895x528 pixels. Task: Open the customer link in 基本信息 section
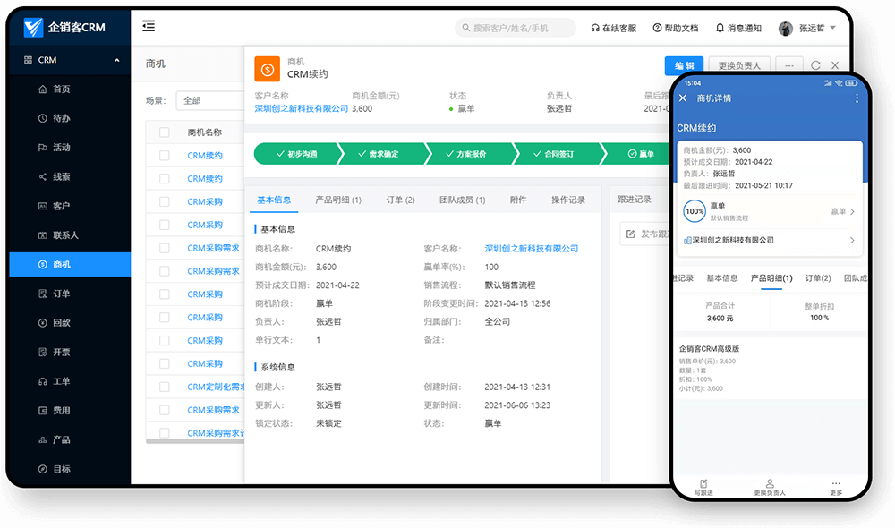[x=532, y=248]
